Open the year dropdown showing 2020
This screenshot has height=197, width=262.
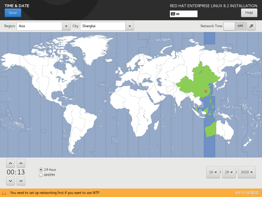pyautogui.click(x=247, y=172)
